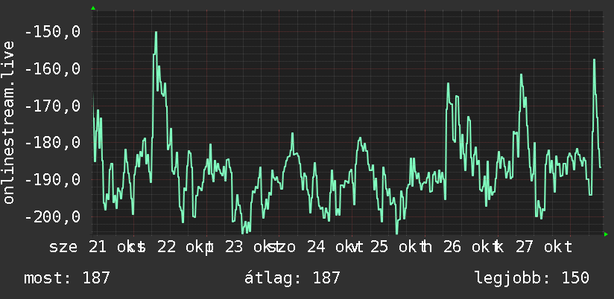Screen dimensions: 614x299
Task: Click the -200,0 y-axis label
Action: click(52, 217)
